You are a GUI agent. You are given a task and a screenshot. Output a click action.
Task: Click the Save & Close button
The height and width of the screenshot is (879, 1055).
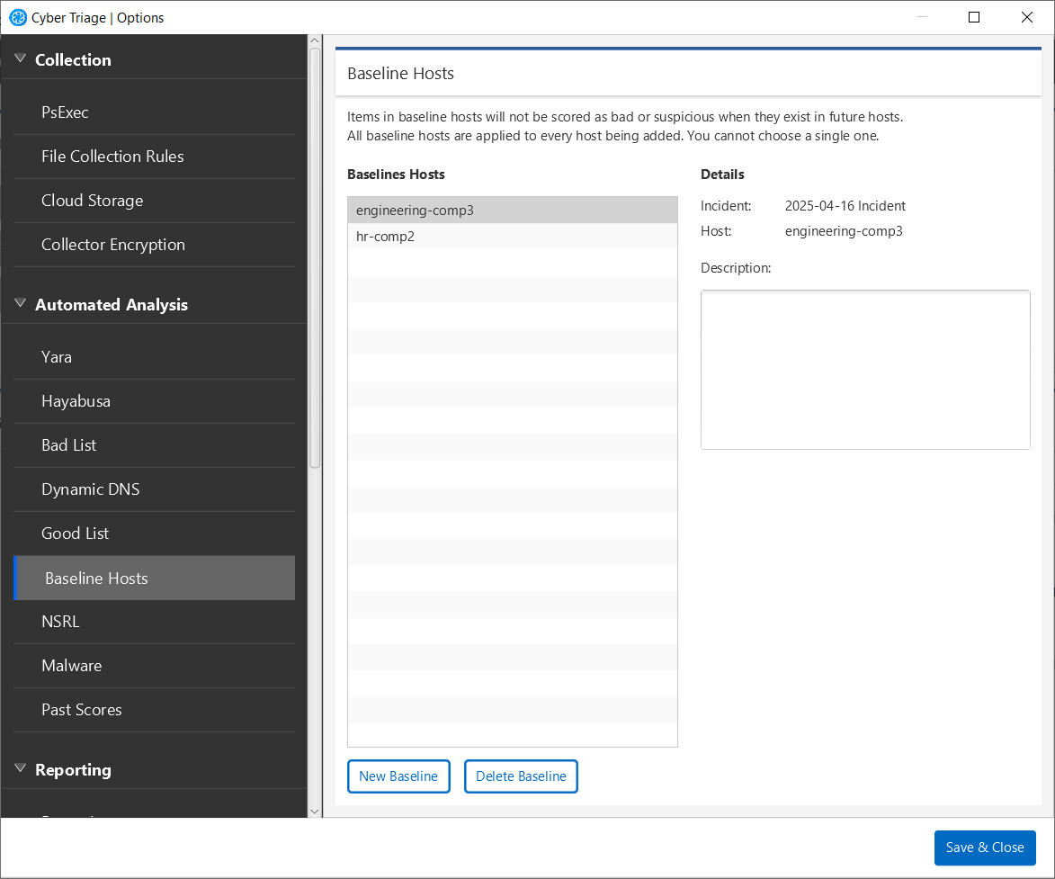985,848
